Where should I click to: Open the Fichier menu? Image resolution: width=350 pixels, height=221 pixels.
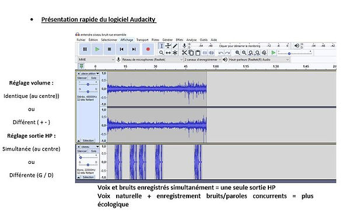coord(81,40)
